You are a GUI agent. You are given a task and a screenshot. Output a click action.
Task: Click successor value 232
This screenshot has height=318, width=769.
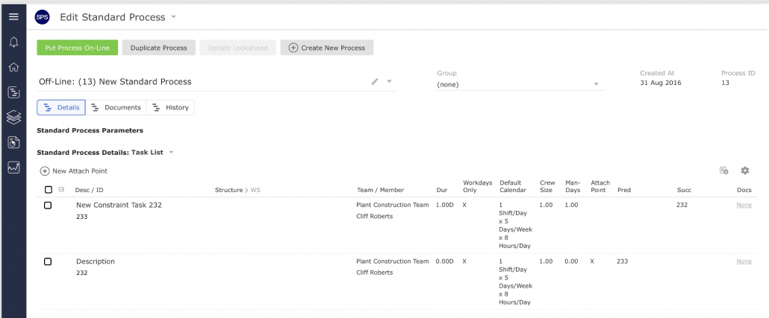point(682,205)
